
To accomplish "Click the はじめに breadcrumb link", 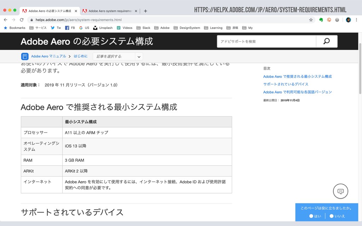I will pos(81,56).
